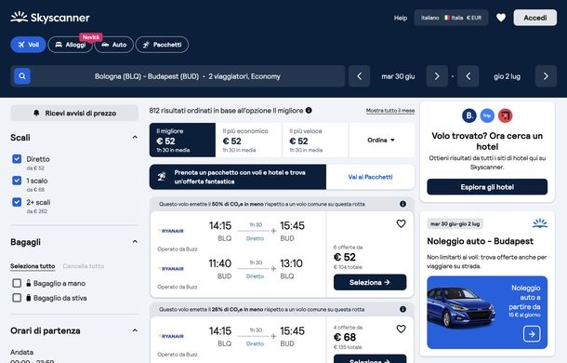The width and height of the screenshot is (567, 363).
Task: Click Mostra tutto il mese link
Action: [390, 111]
